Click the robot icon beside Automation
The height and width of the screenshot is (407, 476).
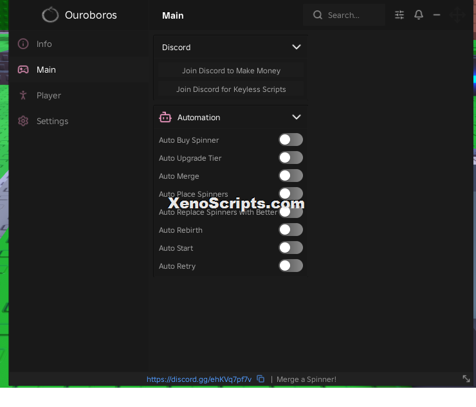coord(165,117)
